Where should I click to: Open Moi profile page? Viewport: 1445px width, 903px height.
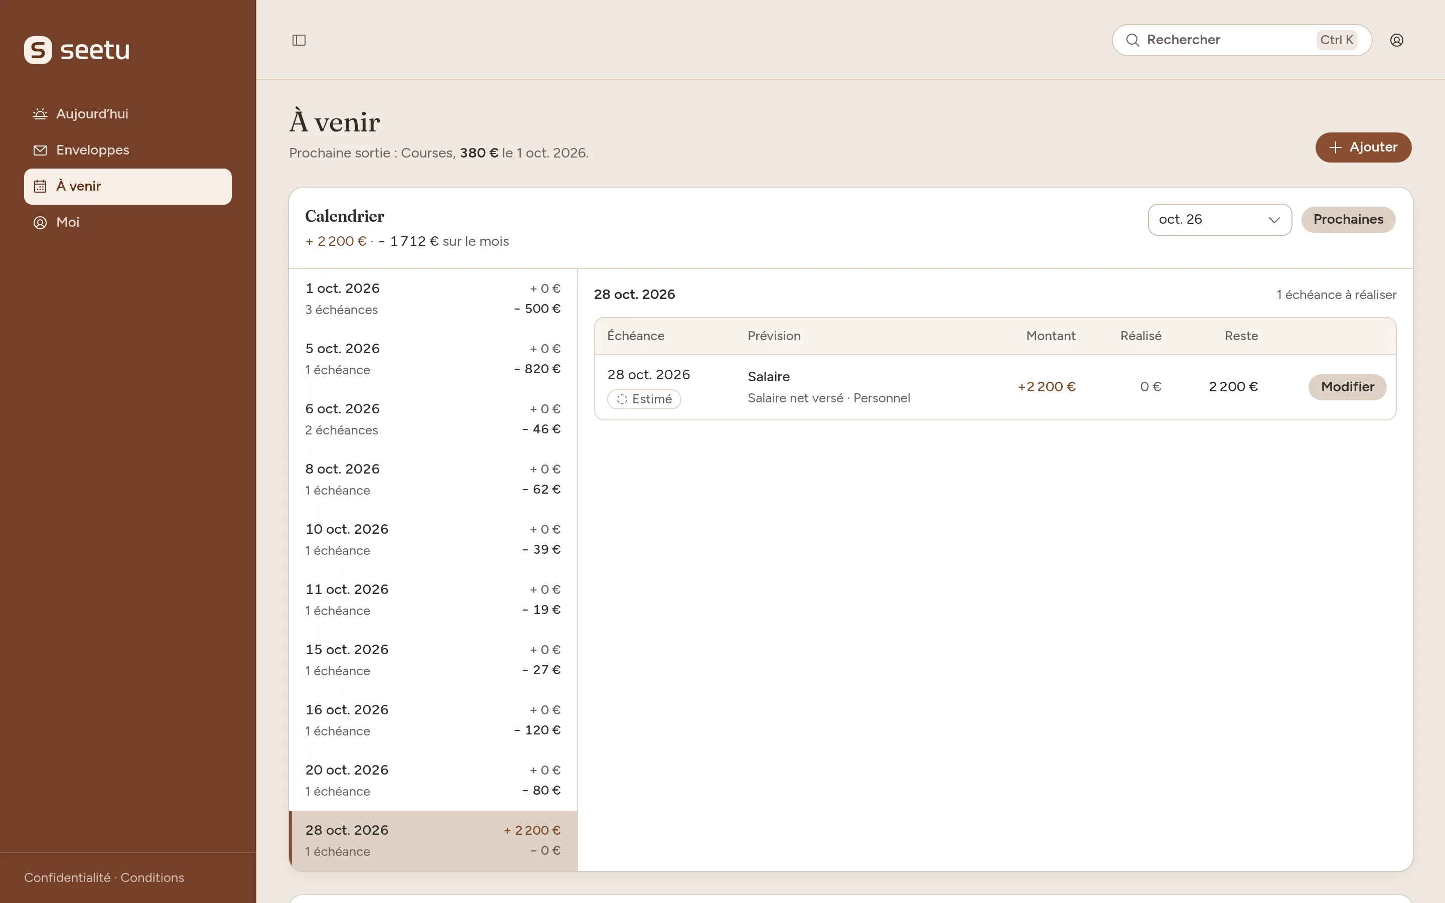point(128,222)
